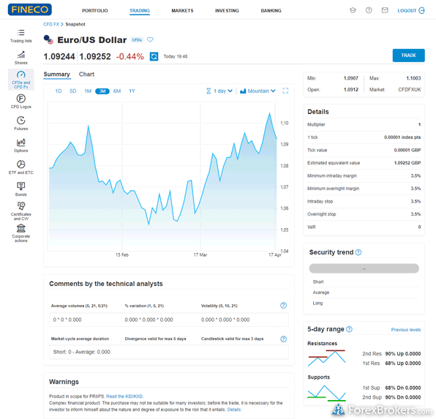Click the refresh quote icon
This screenshot has height=419, width=436.
tap(154, 56)
